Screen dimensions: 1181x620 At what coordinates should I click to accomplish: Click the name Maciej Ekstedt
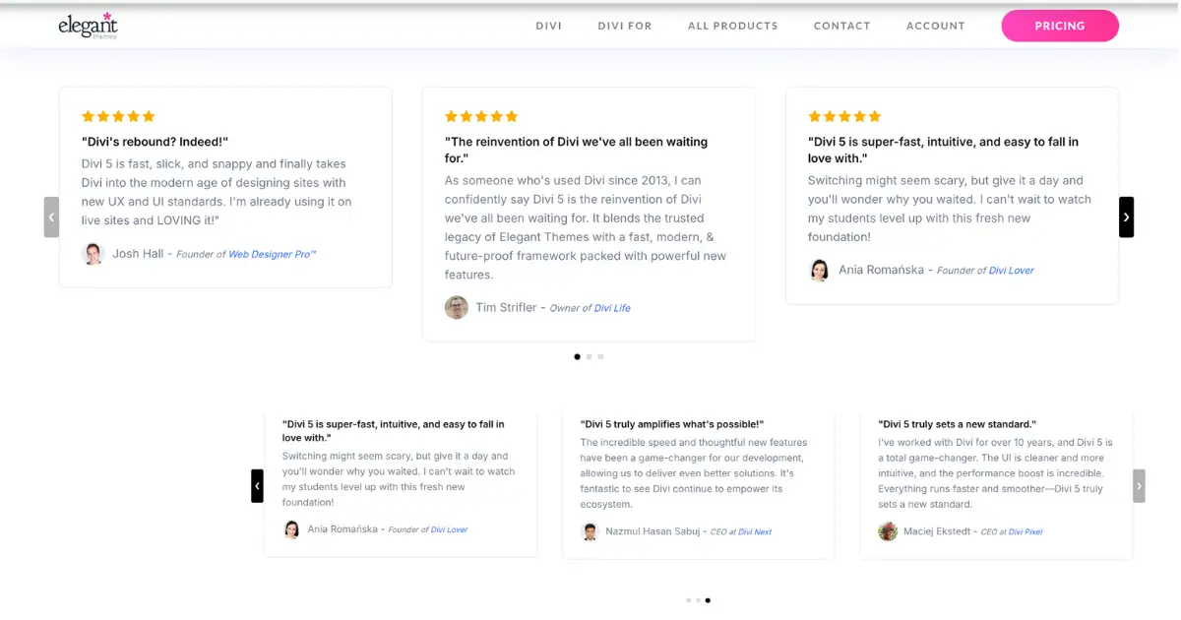click(937, 531)
